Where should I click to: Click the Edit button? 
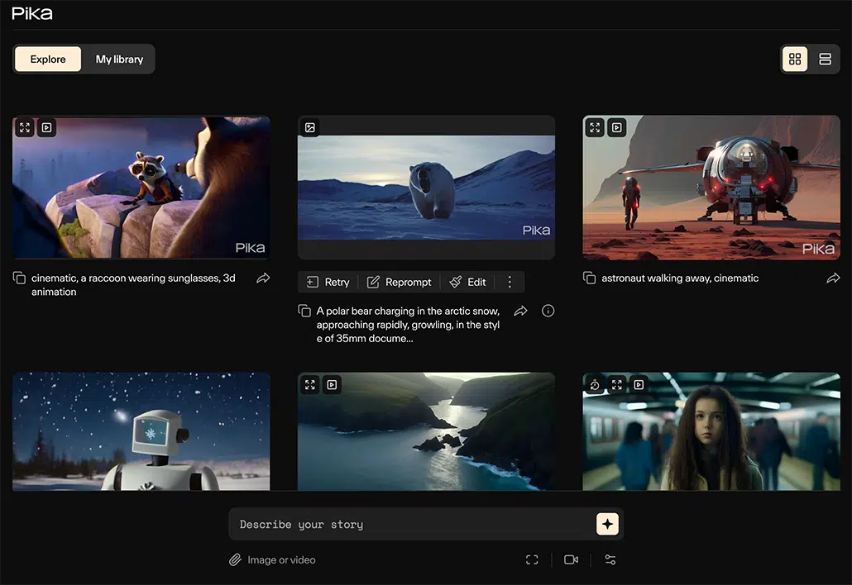point(467,283)
